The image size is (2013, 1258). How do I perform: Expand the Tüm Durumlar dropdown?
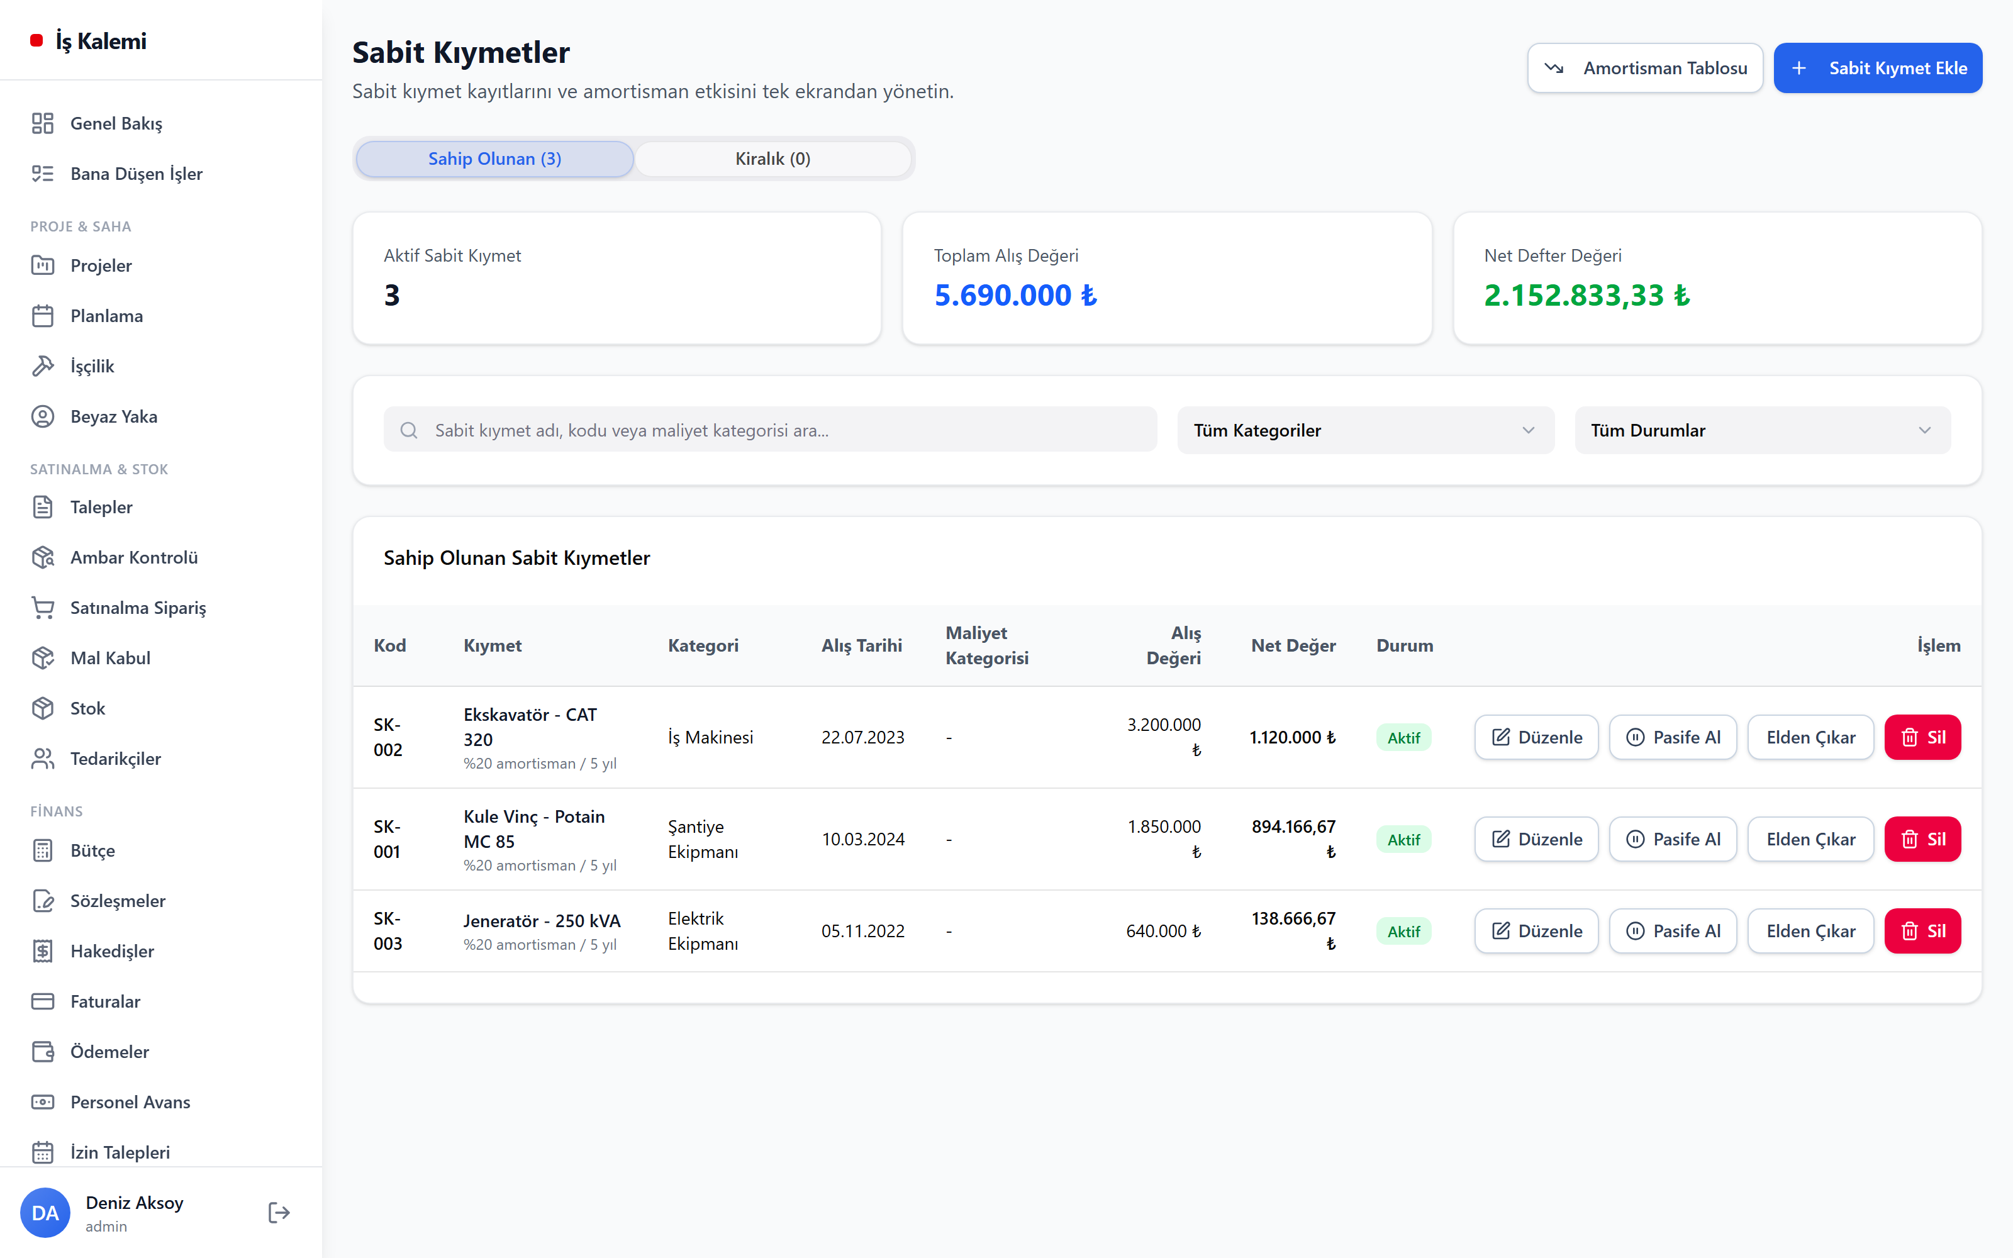pyautogui.click(x=1762, y=430)
